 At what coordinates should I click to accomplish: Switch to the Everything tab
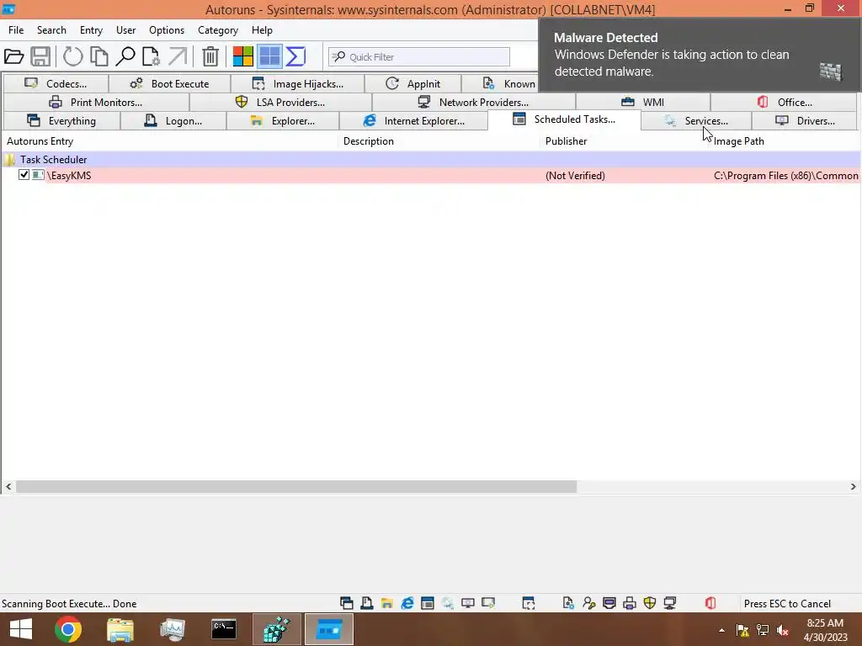61,121
